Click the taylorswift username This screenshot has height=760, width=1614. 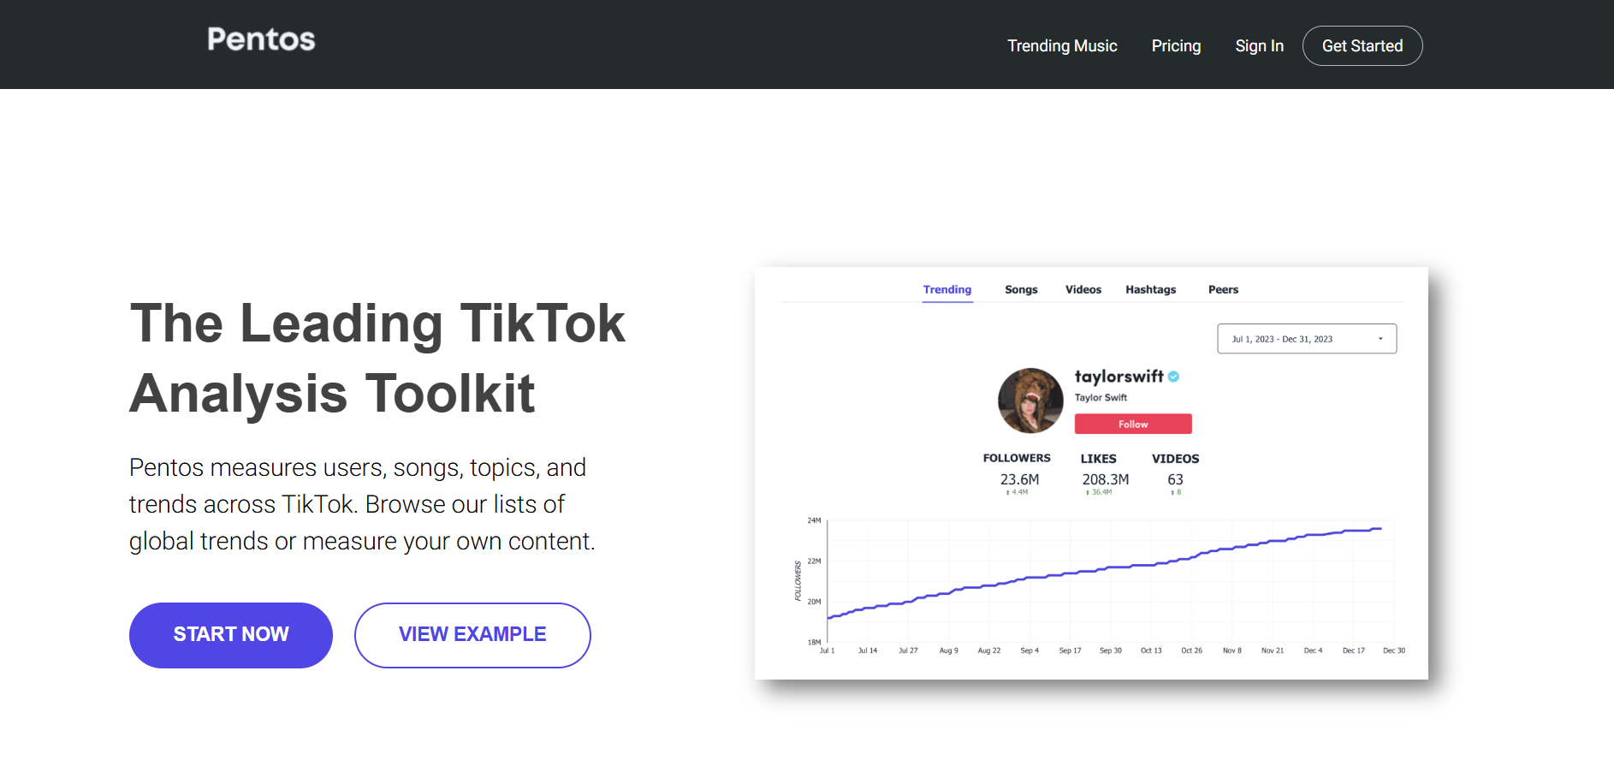[x=1119, y=377]
